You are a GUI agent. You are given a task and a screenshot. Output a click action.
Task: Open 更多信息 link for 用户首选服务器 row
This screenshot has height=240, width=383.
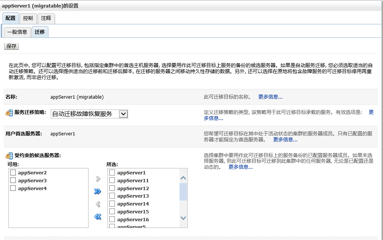tap(285, 139)
